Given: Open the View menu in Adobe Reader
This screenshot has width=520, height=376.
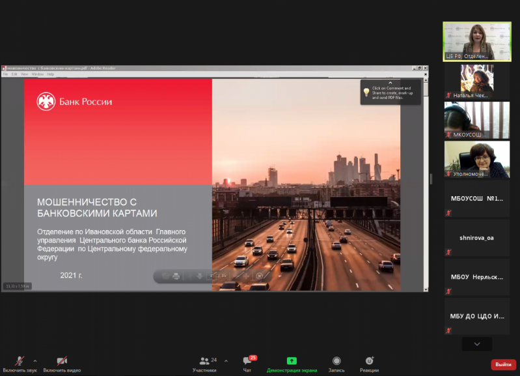Looking at the screenshot, I should click(x=24, y=74).
